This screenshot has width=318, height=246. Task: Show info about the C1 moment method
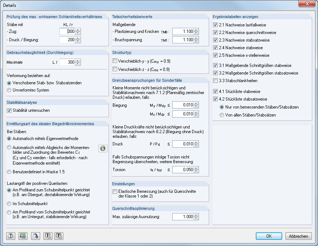coord(103,148)
